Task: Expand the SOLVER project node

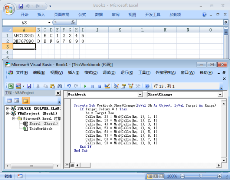Action: tap(8, 109)
